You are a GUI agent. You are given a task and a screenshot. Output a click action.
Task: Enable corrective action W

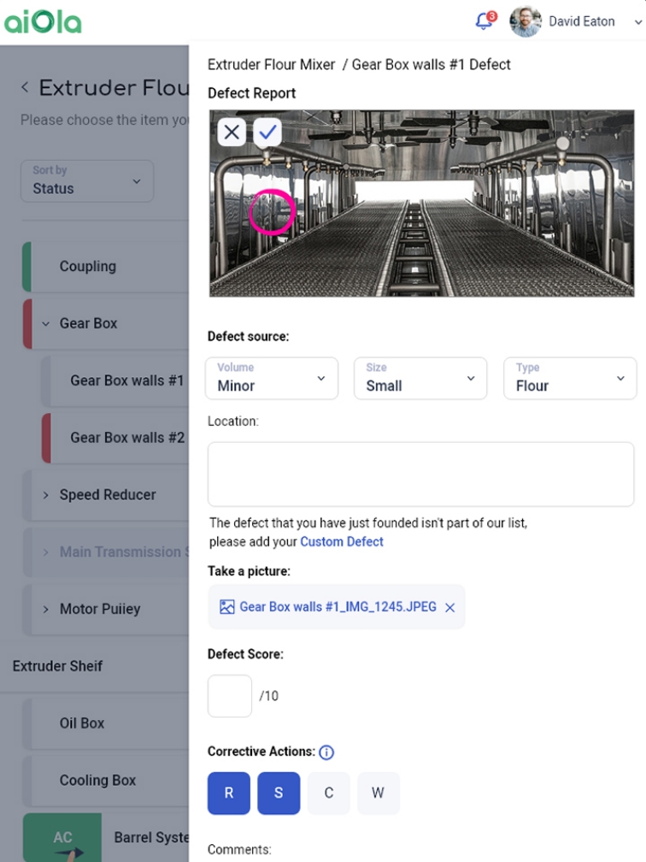click(378, 793)
